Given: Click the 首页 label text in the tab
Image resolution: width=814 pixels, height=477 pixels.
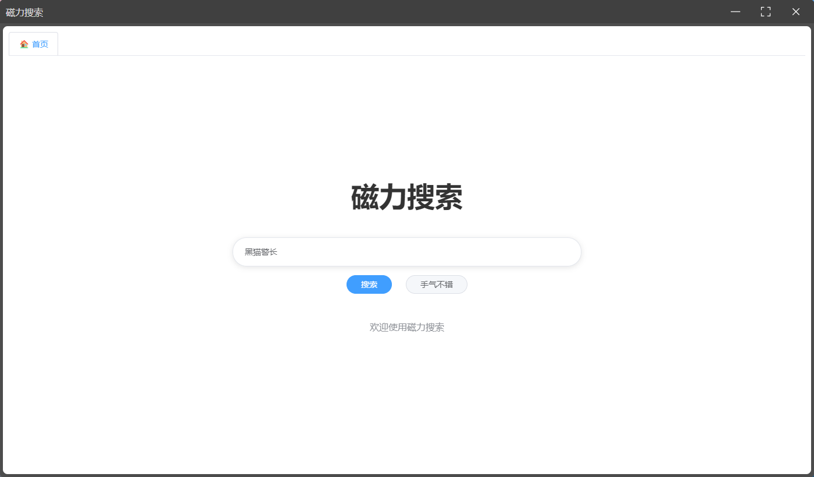Looking at the screenshot, I should pos(40,44).
